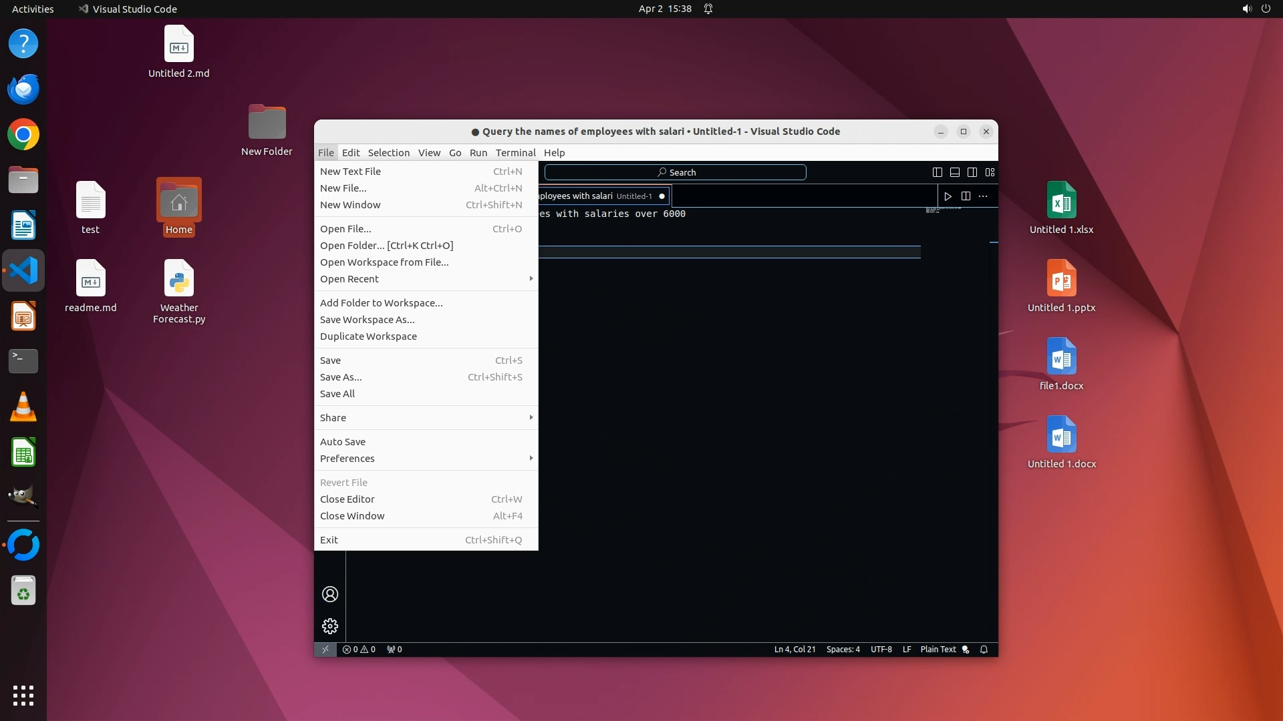Toggle Primary Side Bar layout icon

(938, 172)
